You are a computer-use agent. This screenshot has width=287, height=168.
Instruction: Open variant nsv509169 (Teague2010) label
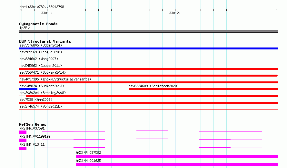[x=41, y=52]
